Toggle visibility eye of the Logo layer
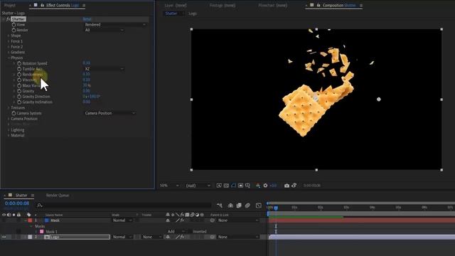The image size is (455, 256). point(4,237)
